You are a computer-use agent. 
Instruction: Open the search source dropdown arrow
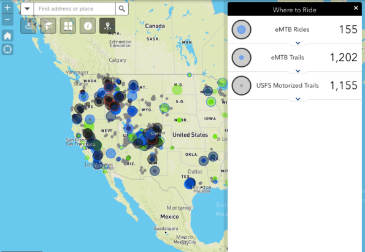click(x=27, y=9)
